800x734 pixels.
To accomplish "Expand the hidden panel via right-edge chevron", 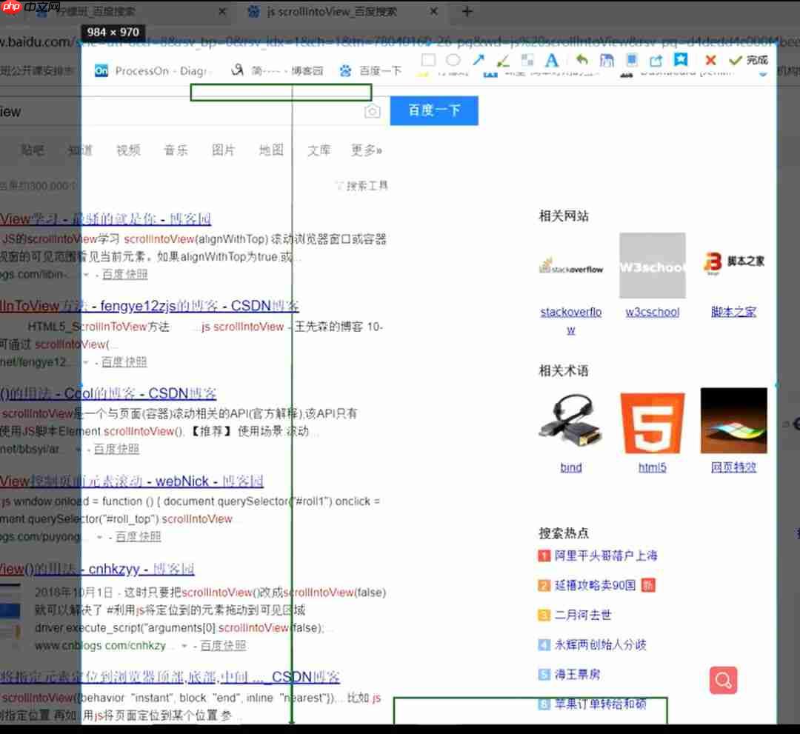I will (775, 384).
